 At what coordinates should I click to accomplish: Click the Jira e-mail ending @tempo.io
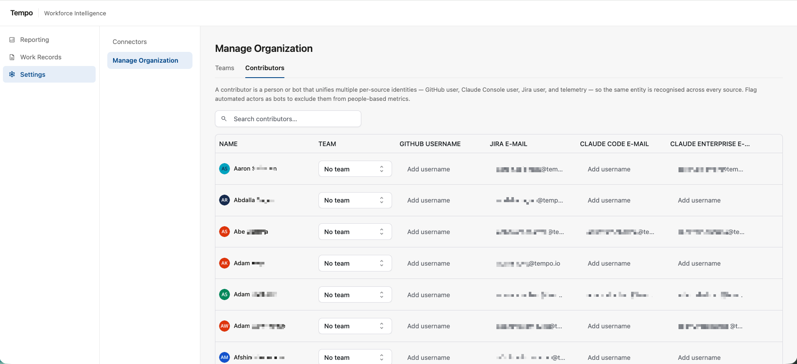[528, 264]
